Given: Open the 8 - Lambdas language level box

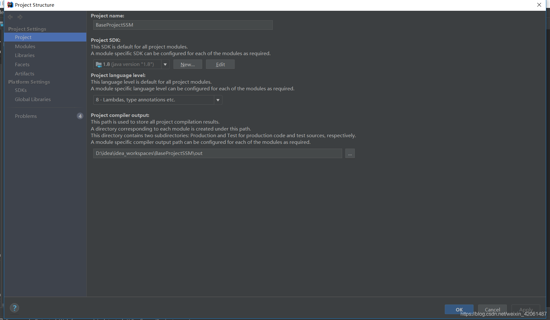Looking at the screenshot, I should point(158,100).
